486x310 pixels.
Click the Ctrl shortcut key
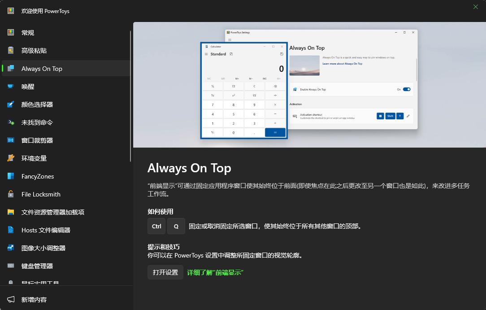click(x=156, y=226)
